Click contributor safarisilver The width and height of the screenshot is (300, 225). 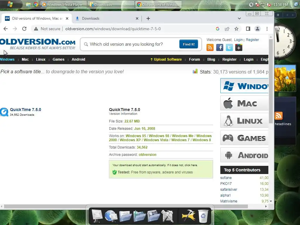[229, 190]
